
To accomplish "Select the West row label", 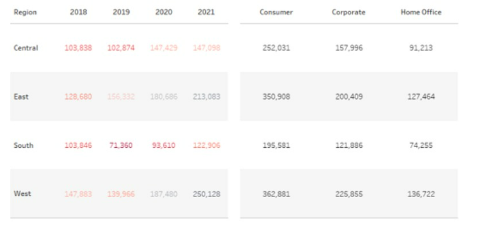I will 22,194.
